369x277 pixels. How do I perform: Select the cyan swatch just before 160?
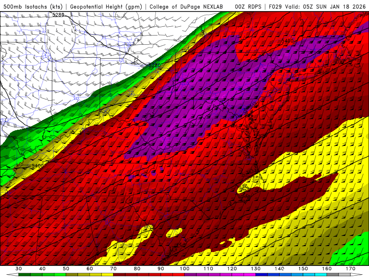click(x=321, y=275)
